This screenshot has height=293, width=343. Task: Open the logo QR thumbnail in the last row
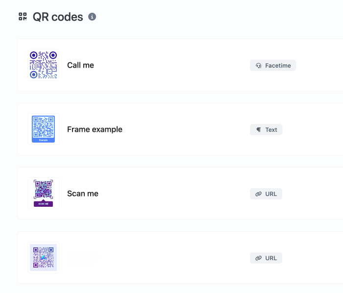pos(43,257)
